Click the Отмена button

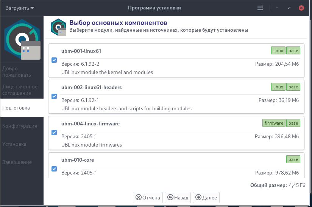pos(148,198)
